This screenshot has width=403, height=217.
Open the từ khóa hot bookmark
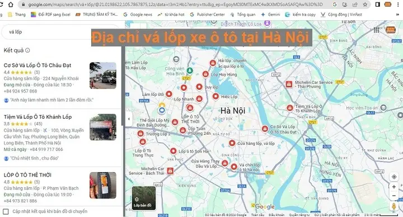[171, 15]
